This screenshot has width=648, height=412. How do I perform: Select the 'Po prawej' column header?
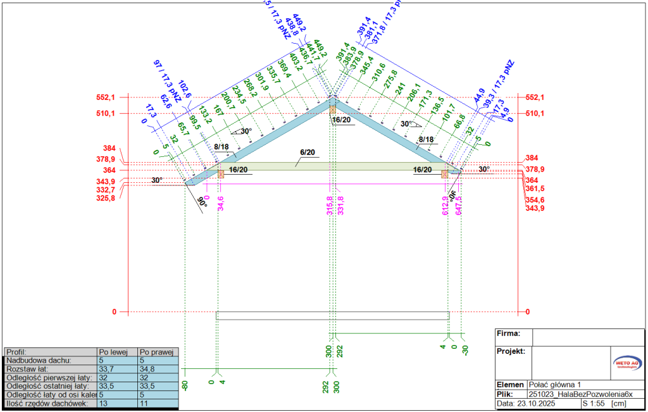[158, 352]
